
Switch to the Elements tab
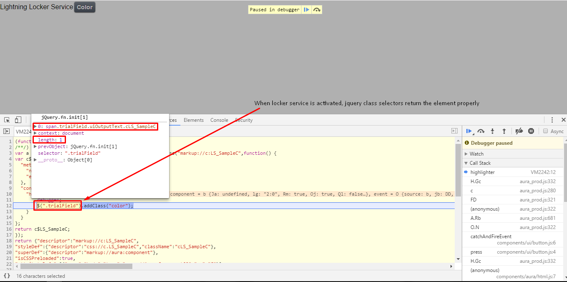194,120
